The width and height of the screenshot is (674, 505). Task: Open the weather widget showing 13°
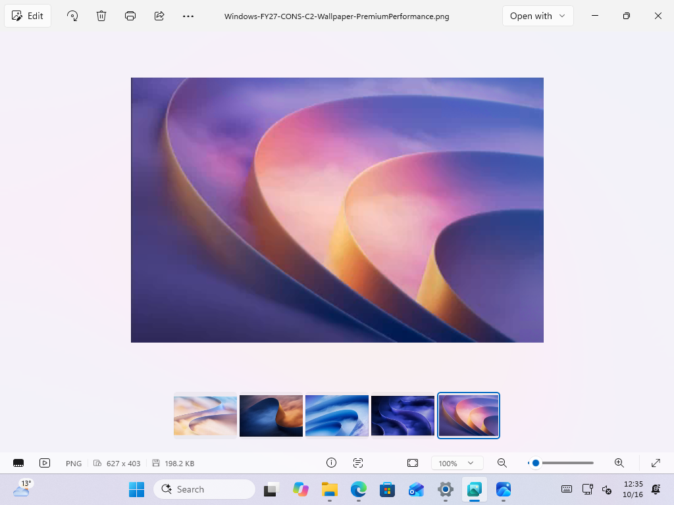click(x=22, y=489)
